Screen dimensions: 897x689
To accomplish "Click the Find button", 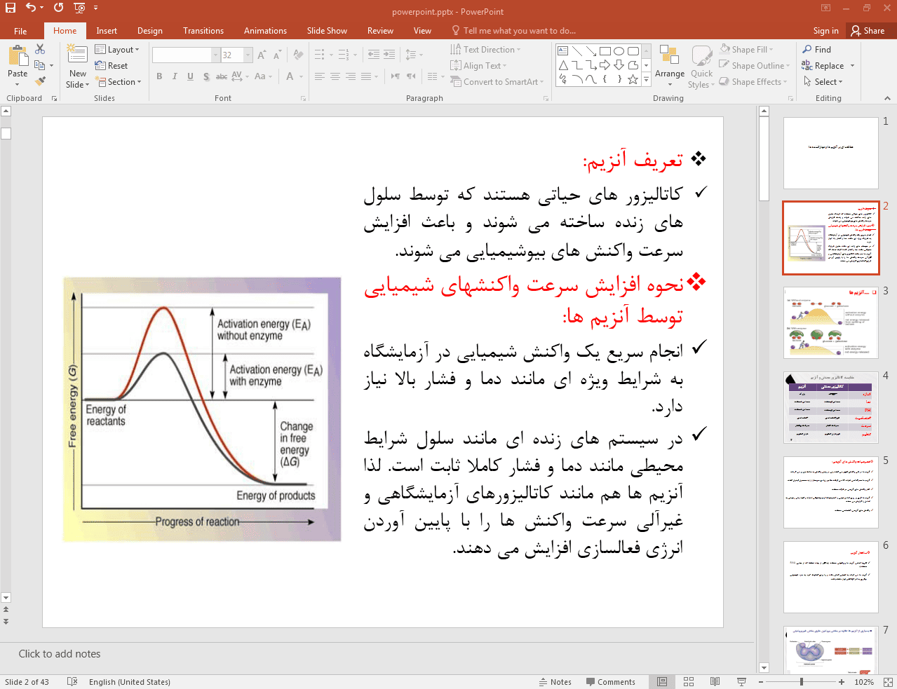I will pyautogui.click(x=817, y=50).
